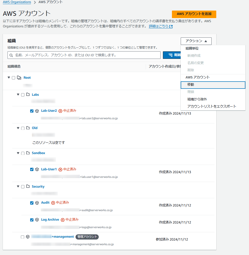Viewport: 249px width, 255px height.
Task: Click the greyed 新規作成 menu entry
Action: pos(213,55)
